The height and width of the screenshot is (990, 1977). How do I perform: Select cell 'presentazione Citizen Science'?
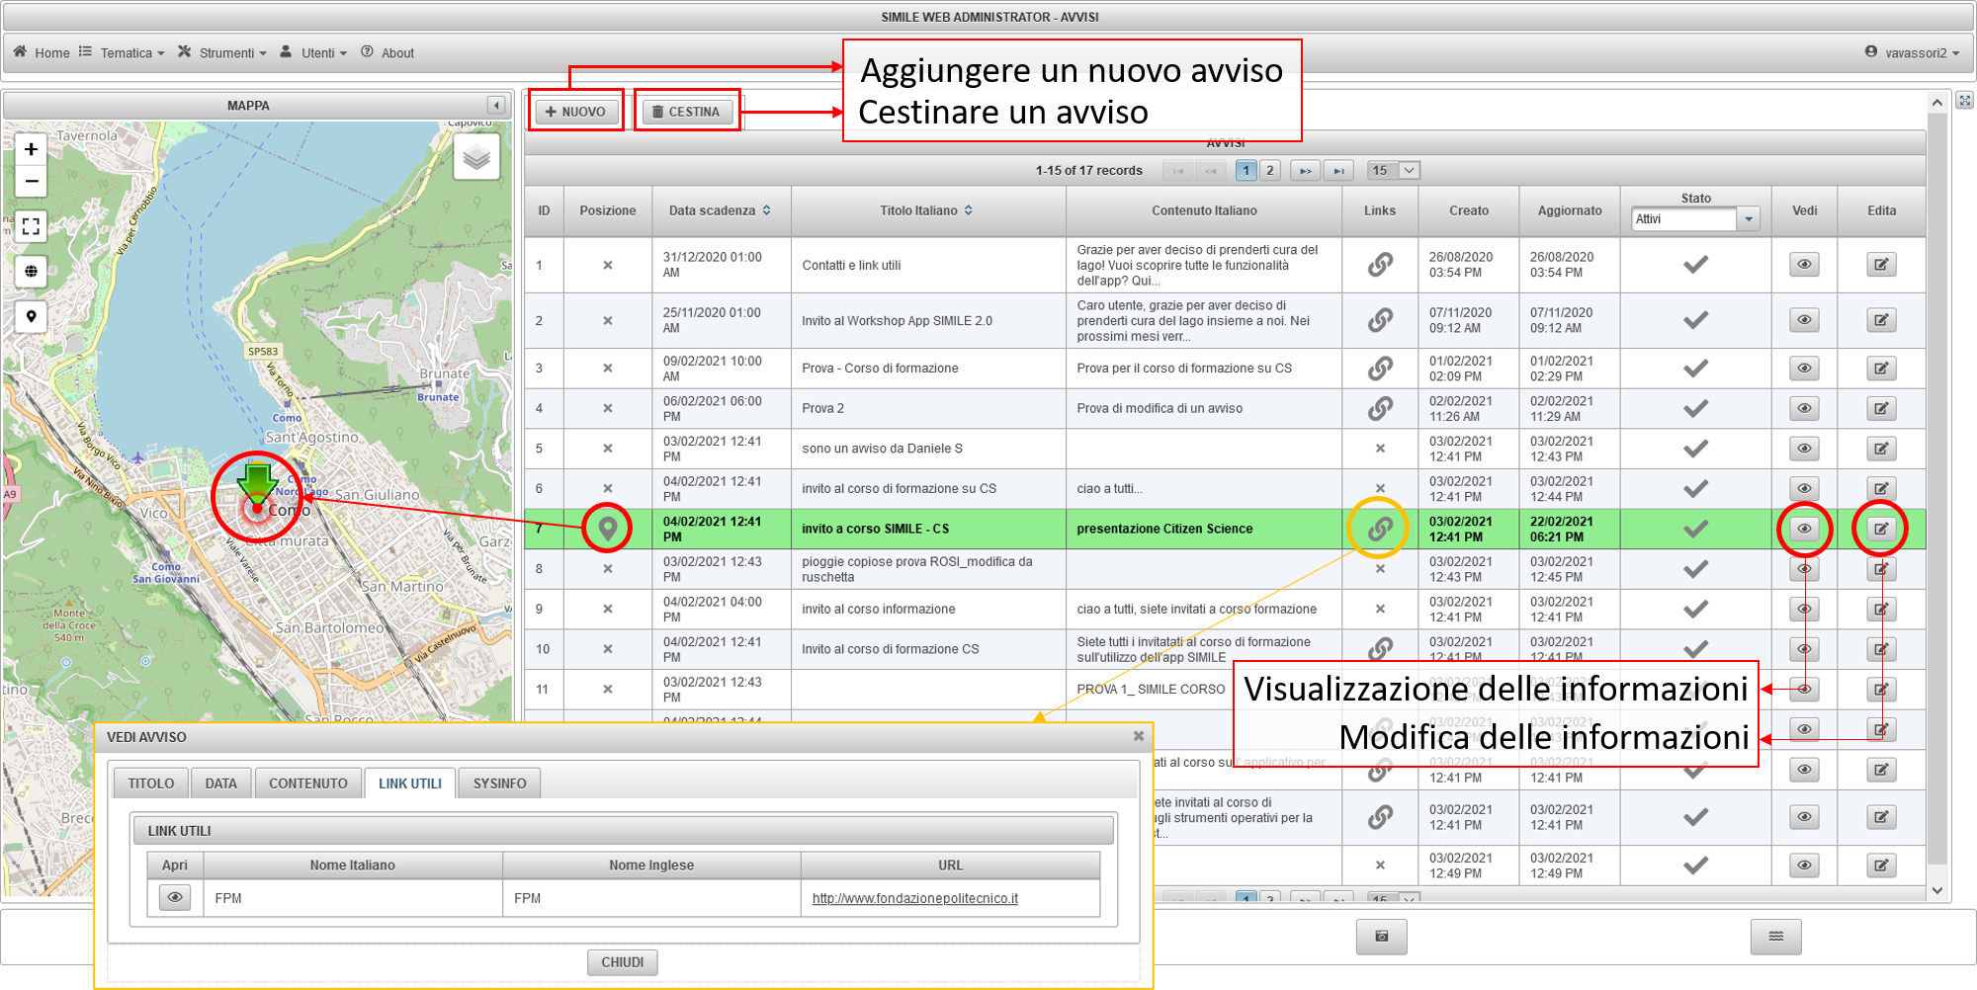1203,529
